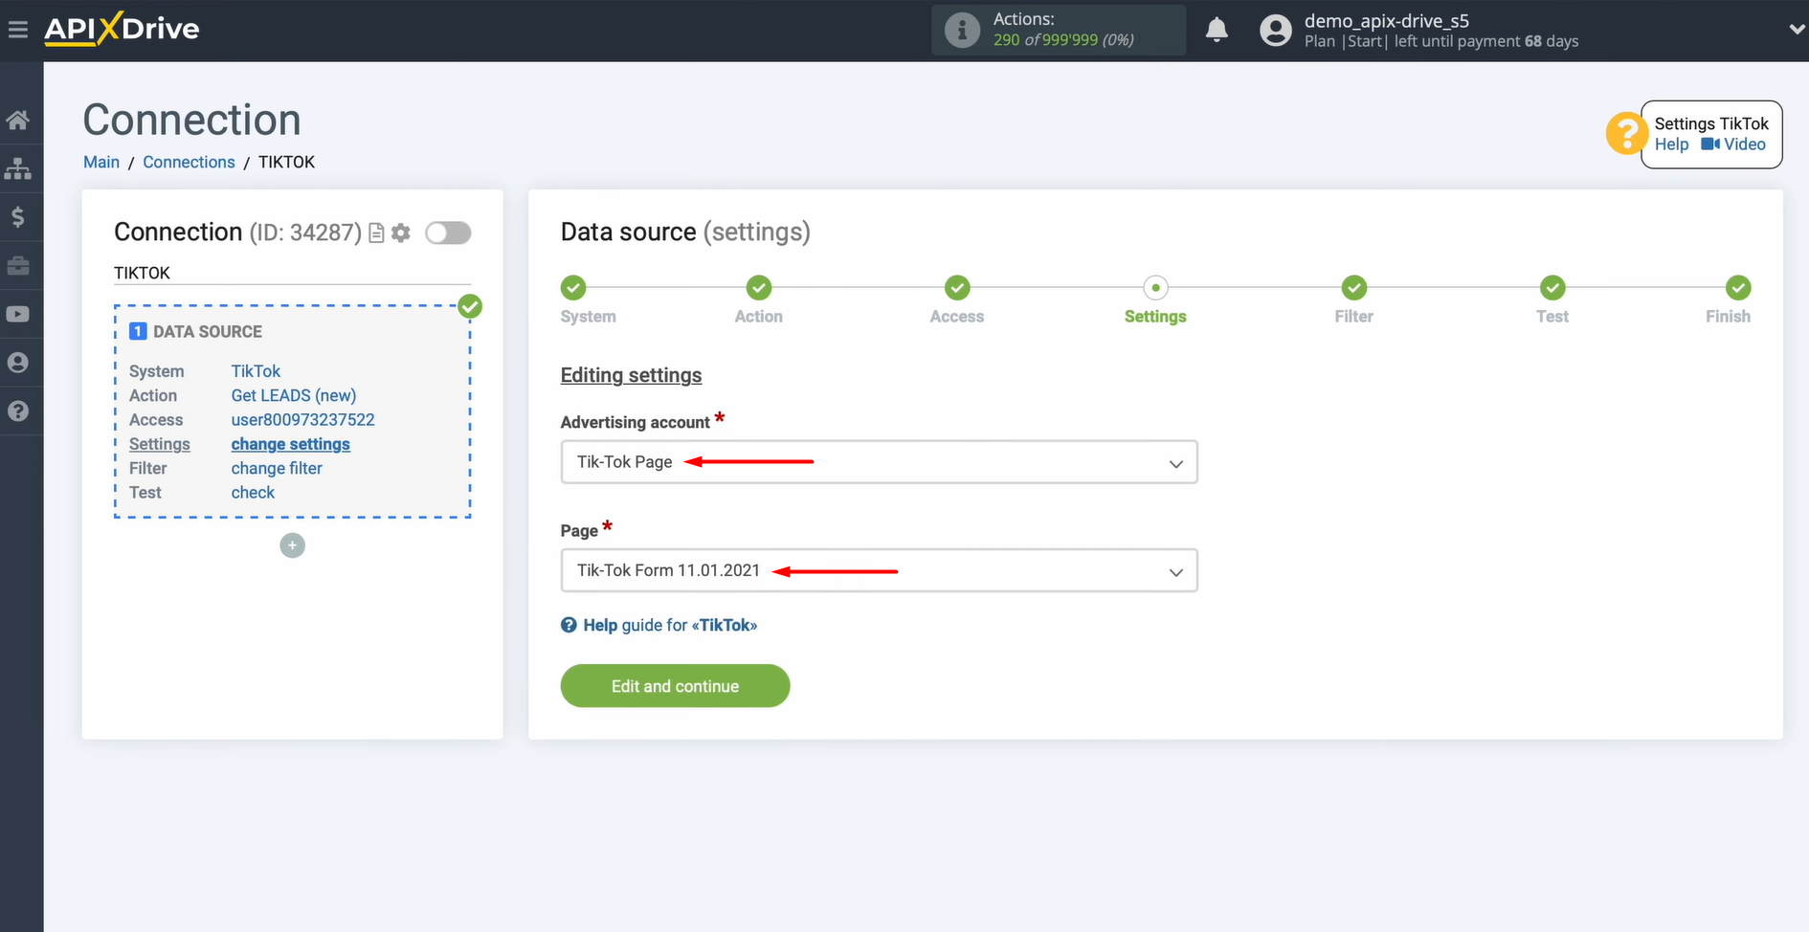The height and width of the screenshot is (932, 1809).
Task: Add a new block with plus icon
Action: [292, 545]
